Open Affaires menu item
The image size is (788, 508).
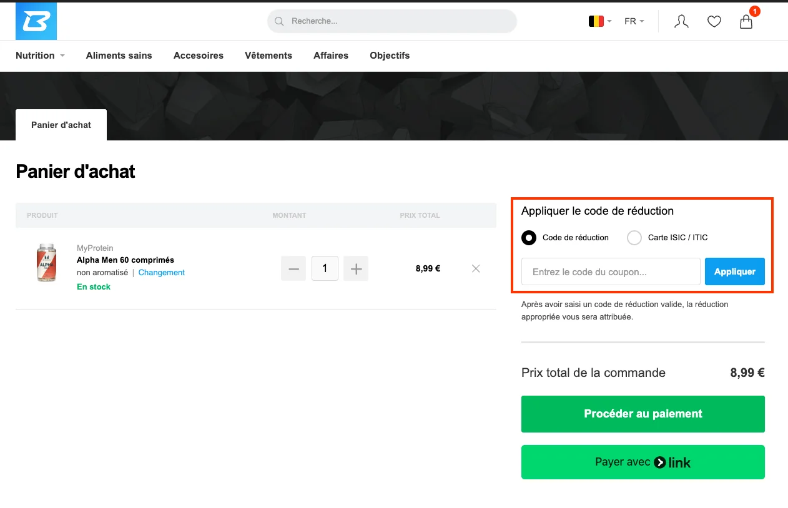pyautogui.click(x=331, y=56)
